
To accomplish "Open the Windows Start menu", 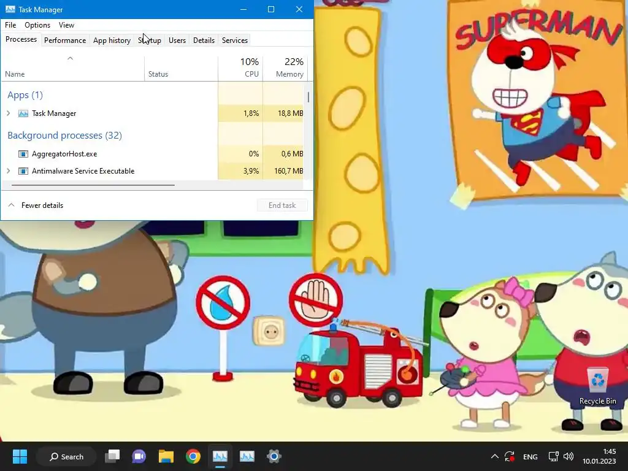I will [x=20, y=456].
